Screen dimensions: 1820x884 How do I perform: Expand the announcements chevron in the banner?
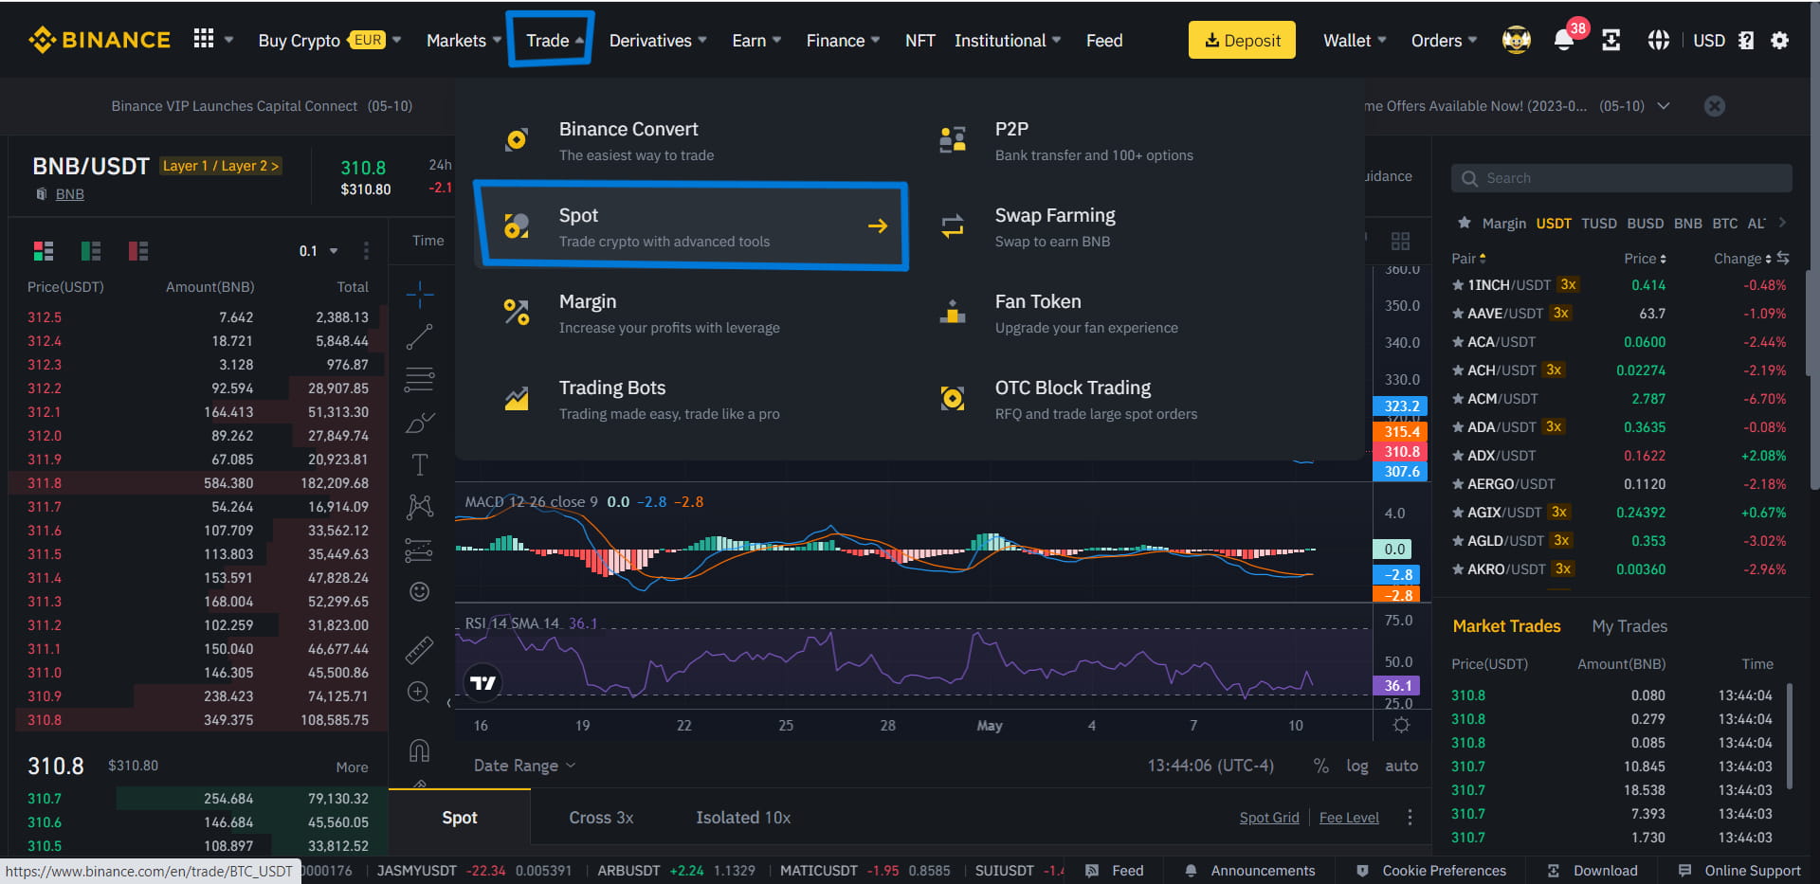1664,106
